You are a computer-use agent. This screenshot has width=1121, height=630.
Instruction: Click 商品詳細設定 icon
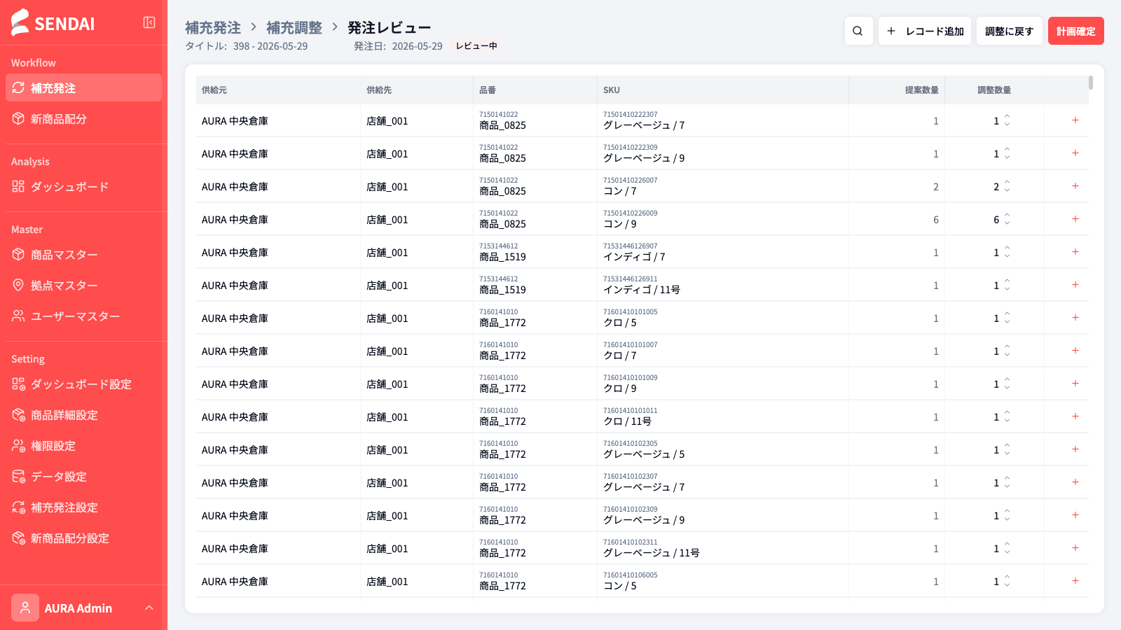(18, 414)
